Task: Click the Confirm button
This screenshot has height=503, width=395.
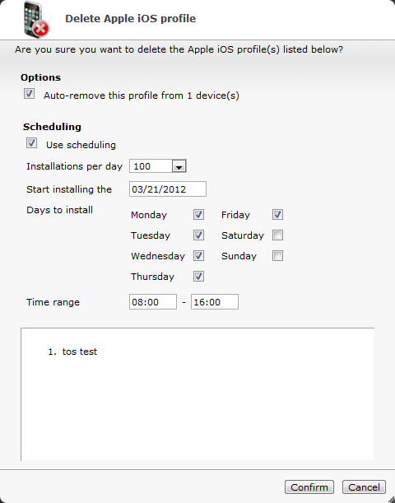Action: pos(309,487)
